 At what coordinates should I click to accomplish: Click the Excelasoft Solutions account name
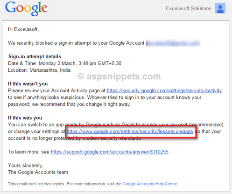(x=189, y=8)
